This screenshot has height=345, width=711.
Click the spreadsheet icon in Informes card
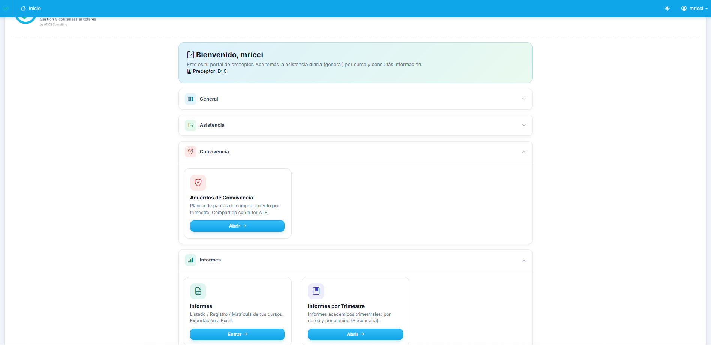tap(198, 291)
